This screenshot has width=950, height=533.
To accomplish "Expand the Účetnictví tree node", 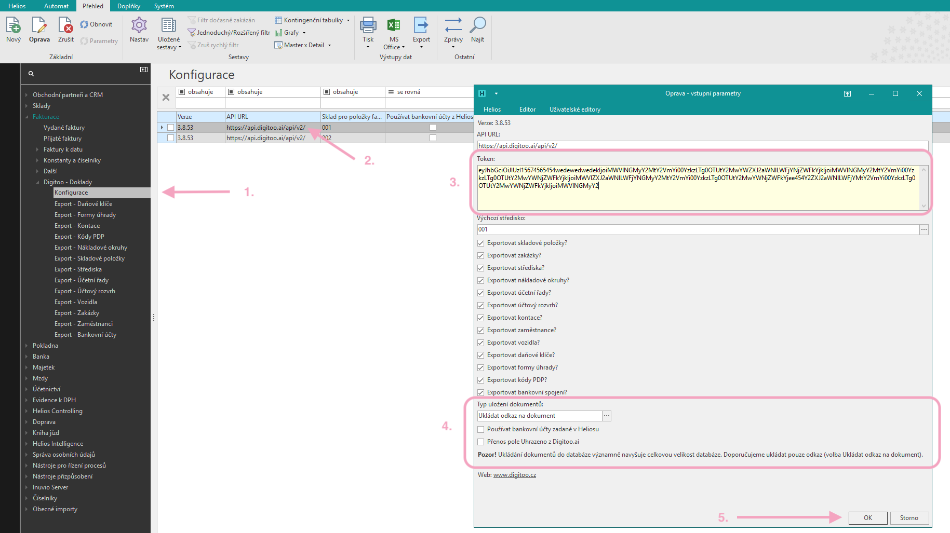I will [26, 389].
